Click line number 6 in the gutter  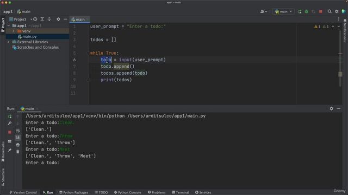coord(74,60)
